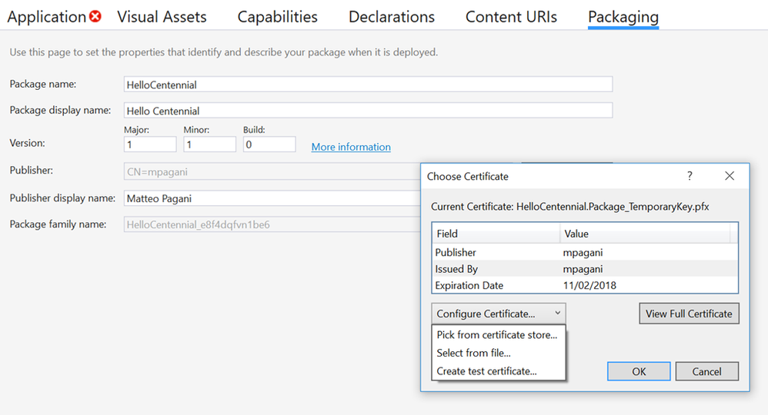Select the Declarations tab
768x415 pixels.
[392, 16]
